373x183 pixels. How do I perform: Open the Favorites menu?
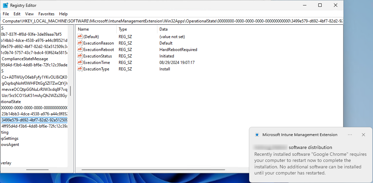click(x=46, y=14)
